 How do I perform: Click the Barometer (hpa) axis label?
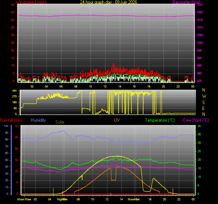[186, 2]
